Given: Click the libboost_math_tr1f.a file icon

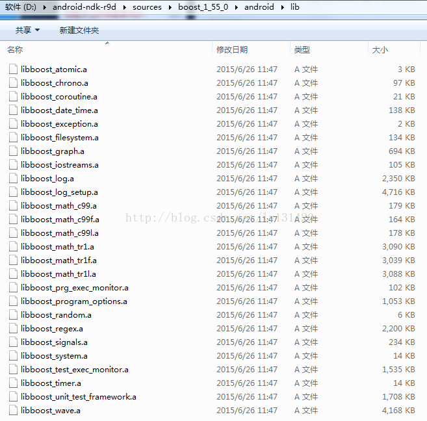Looking at the screenshot, I should coord(13,260).
